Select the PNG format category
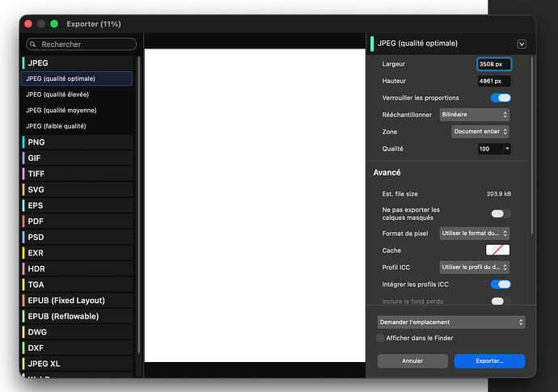 (77, 142)
